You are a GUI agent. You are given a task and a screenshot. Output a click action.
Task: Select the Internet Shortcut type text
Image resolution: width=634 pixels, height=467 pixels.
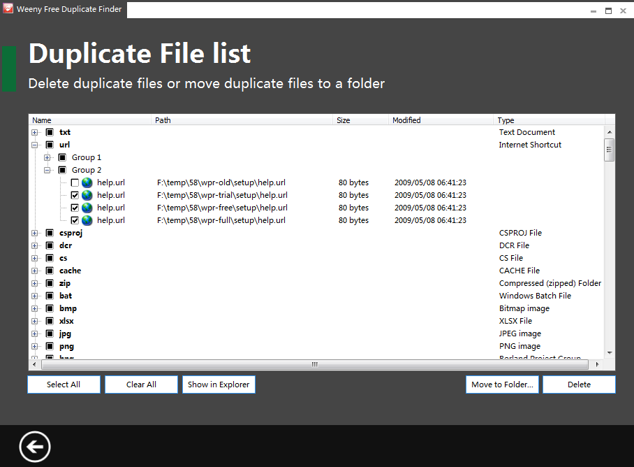pyautogui.click(x=530, y=145)
